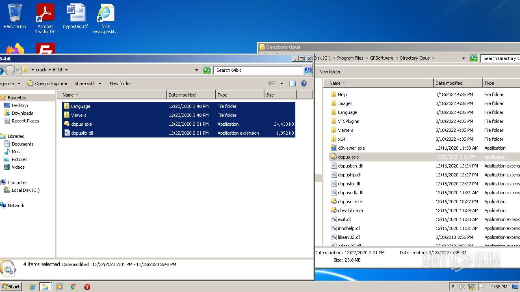Select Recent Places in the navigation pane
The width and height of the screenshot is (520, 292).
click(25, 121)
